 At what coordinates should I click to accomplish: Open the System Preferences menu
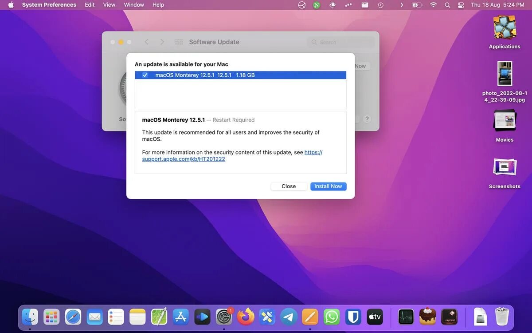click(x=49, y=5)
